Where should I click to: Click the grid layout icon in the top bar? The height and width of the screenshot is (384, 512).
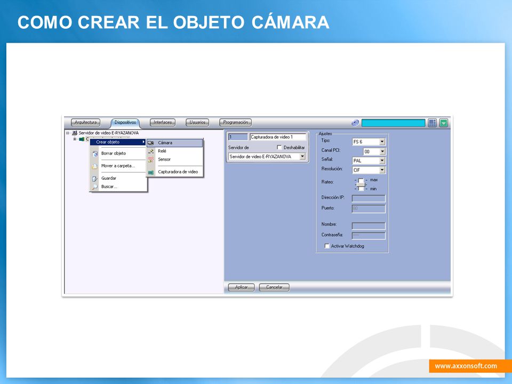(433, 123)
